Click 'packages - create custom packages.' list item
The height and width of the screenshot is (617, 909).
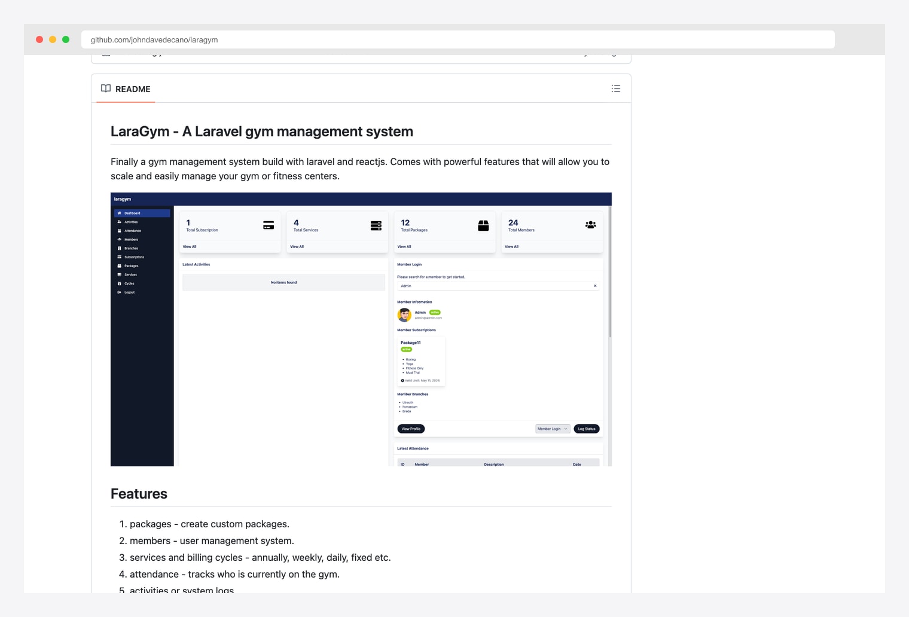(209, 524)
